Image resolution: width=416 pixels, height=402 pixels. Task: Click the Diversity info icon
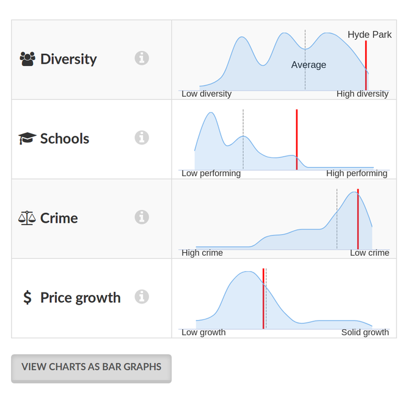[x=142, y=58]
